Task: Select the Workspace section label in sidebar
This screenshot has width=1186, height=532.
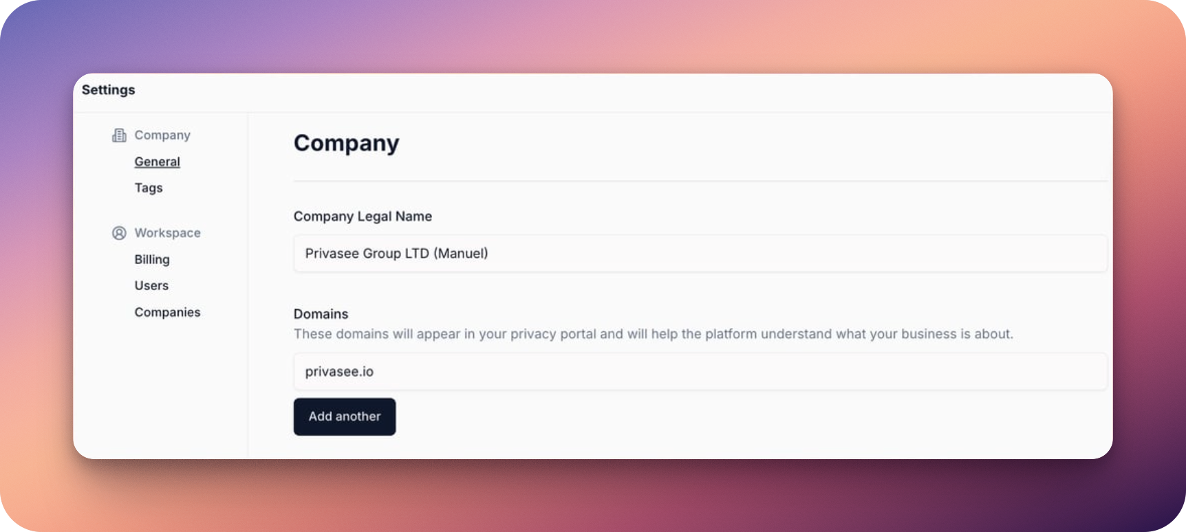Action: point(168,233)
